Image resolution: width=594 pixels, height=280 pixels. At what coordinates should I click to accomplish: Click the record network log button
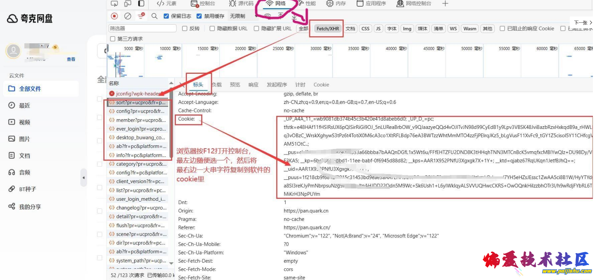point(114,16)
